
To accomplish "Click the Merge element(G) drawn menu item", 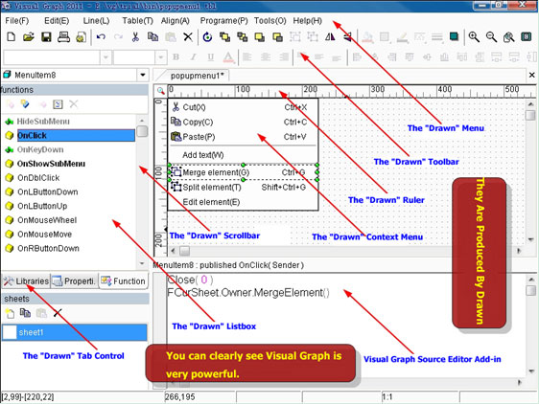I will pos(243,172).
